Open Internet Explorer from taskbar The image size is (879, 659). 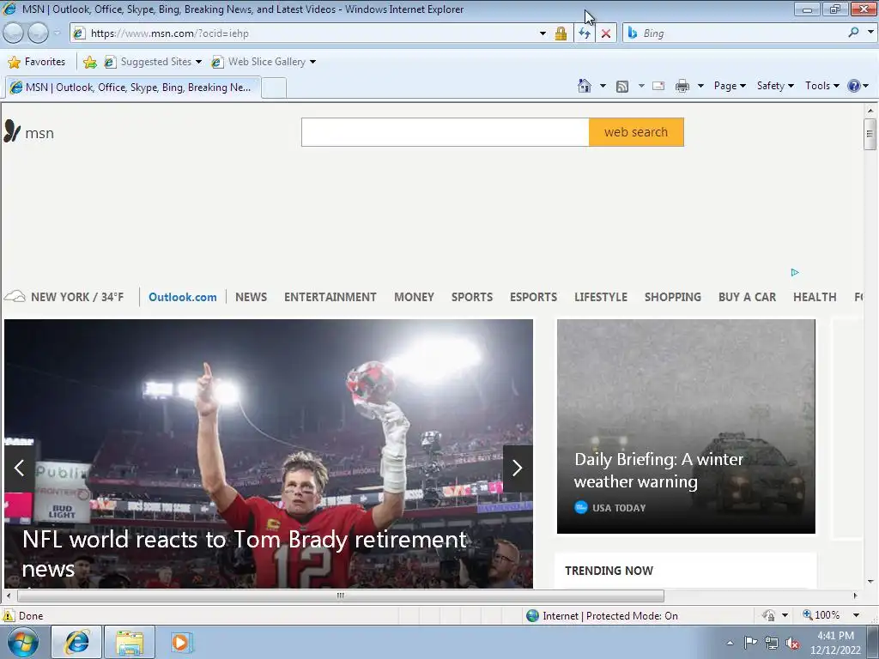pyautogui.click(x=76, y=642)
